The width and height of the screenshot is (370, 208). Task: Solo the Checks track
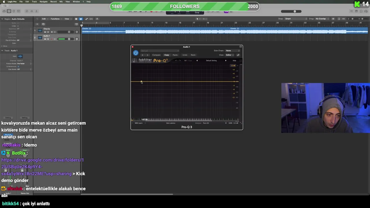click(x=48, y=32)
